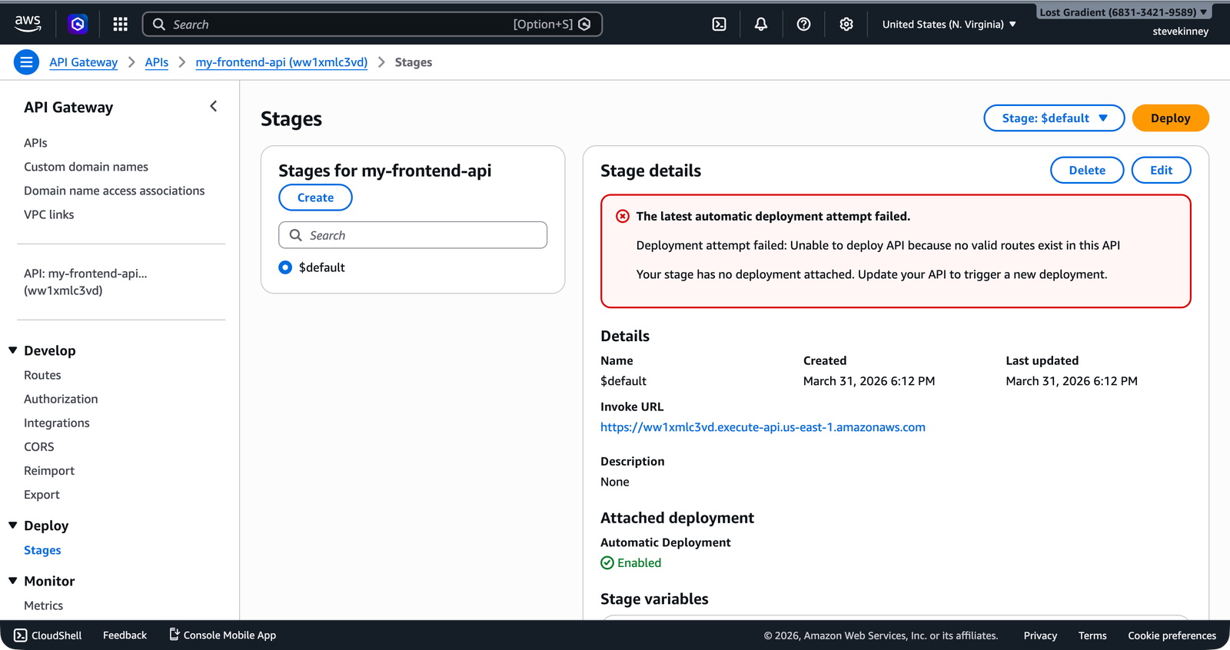Click the orange Deploy button
1230x650 pixels.
1170,118
